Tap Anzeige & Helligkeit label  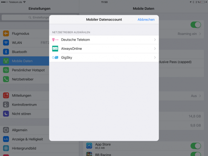[28, 139]
